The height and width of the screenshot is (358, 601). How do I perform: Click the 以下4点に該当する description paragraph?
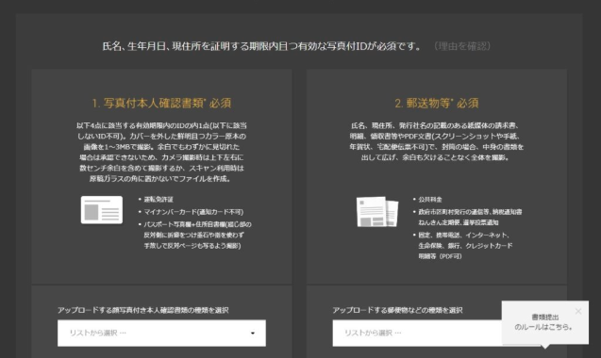[161, 152]
